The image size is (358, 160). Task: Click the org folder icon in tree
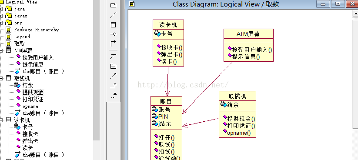point(8,22)
